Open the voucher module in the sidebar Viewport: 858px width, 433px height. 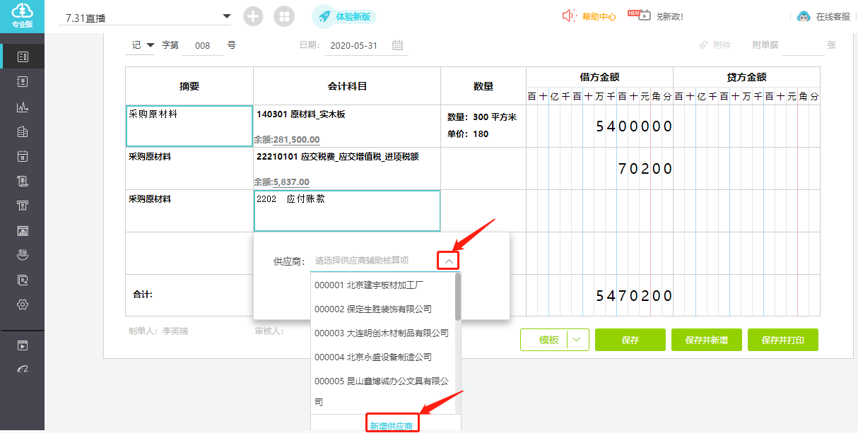[x=22, y=57]
